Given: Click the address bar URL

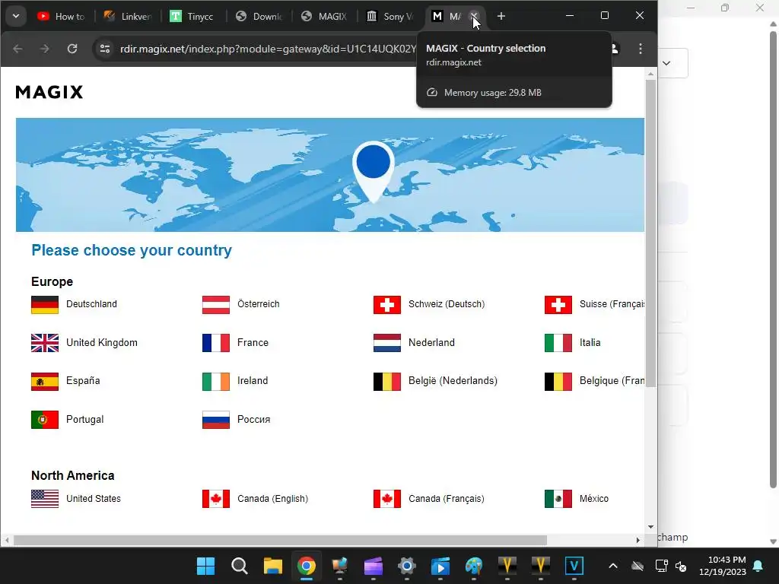Looking at the screenshot, I should (269, 49).
